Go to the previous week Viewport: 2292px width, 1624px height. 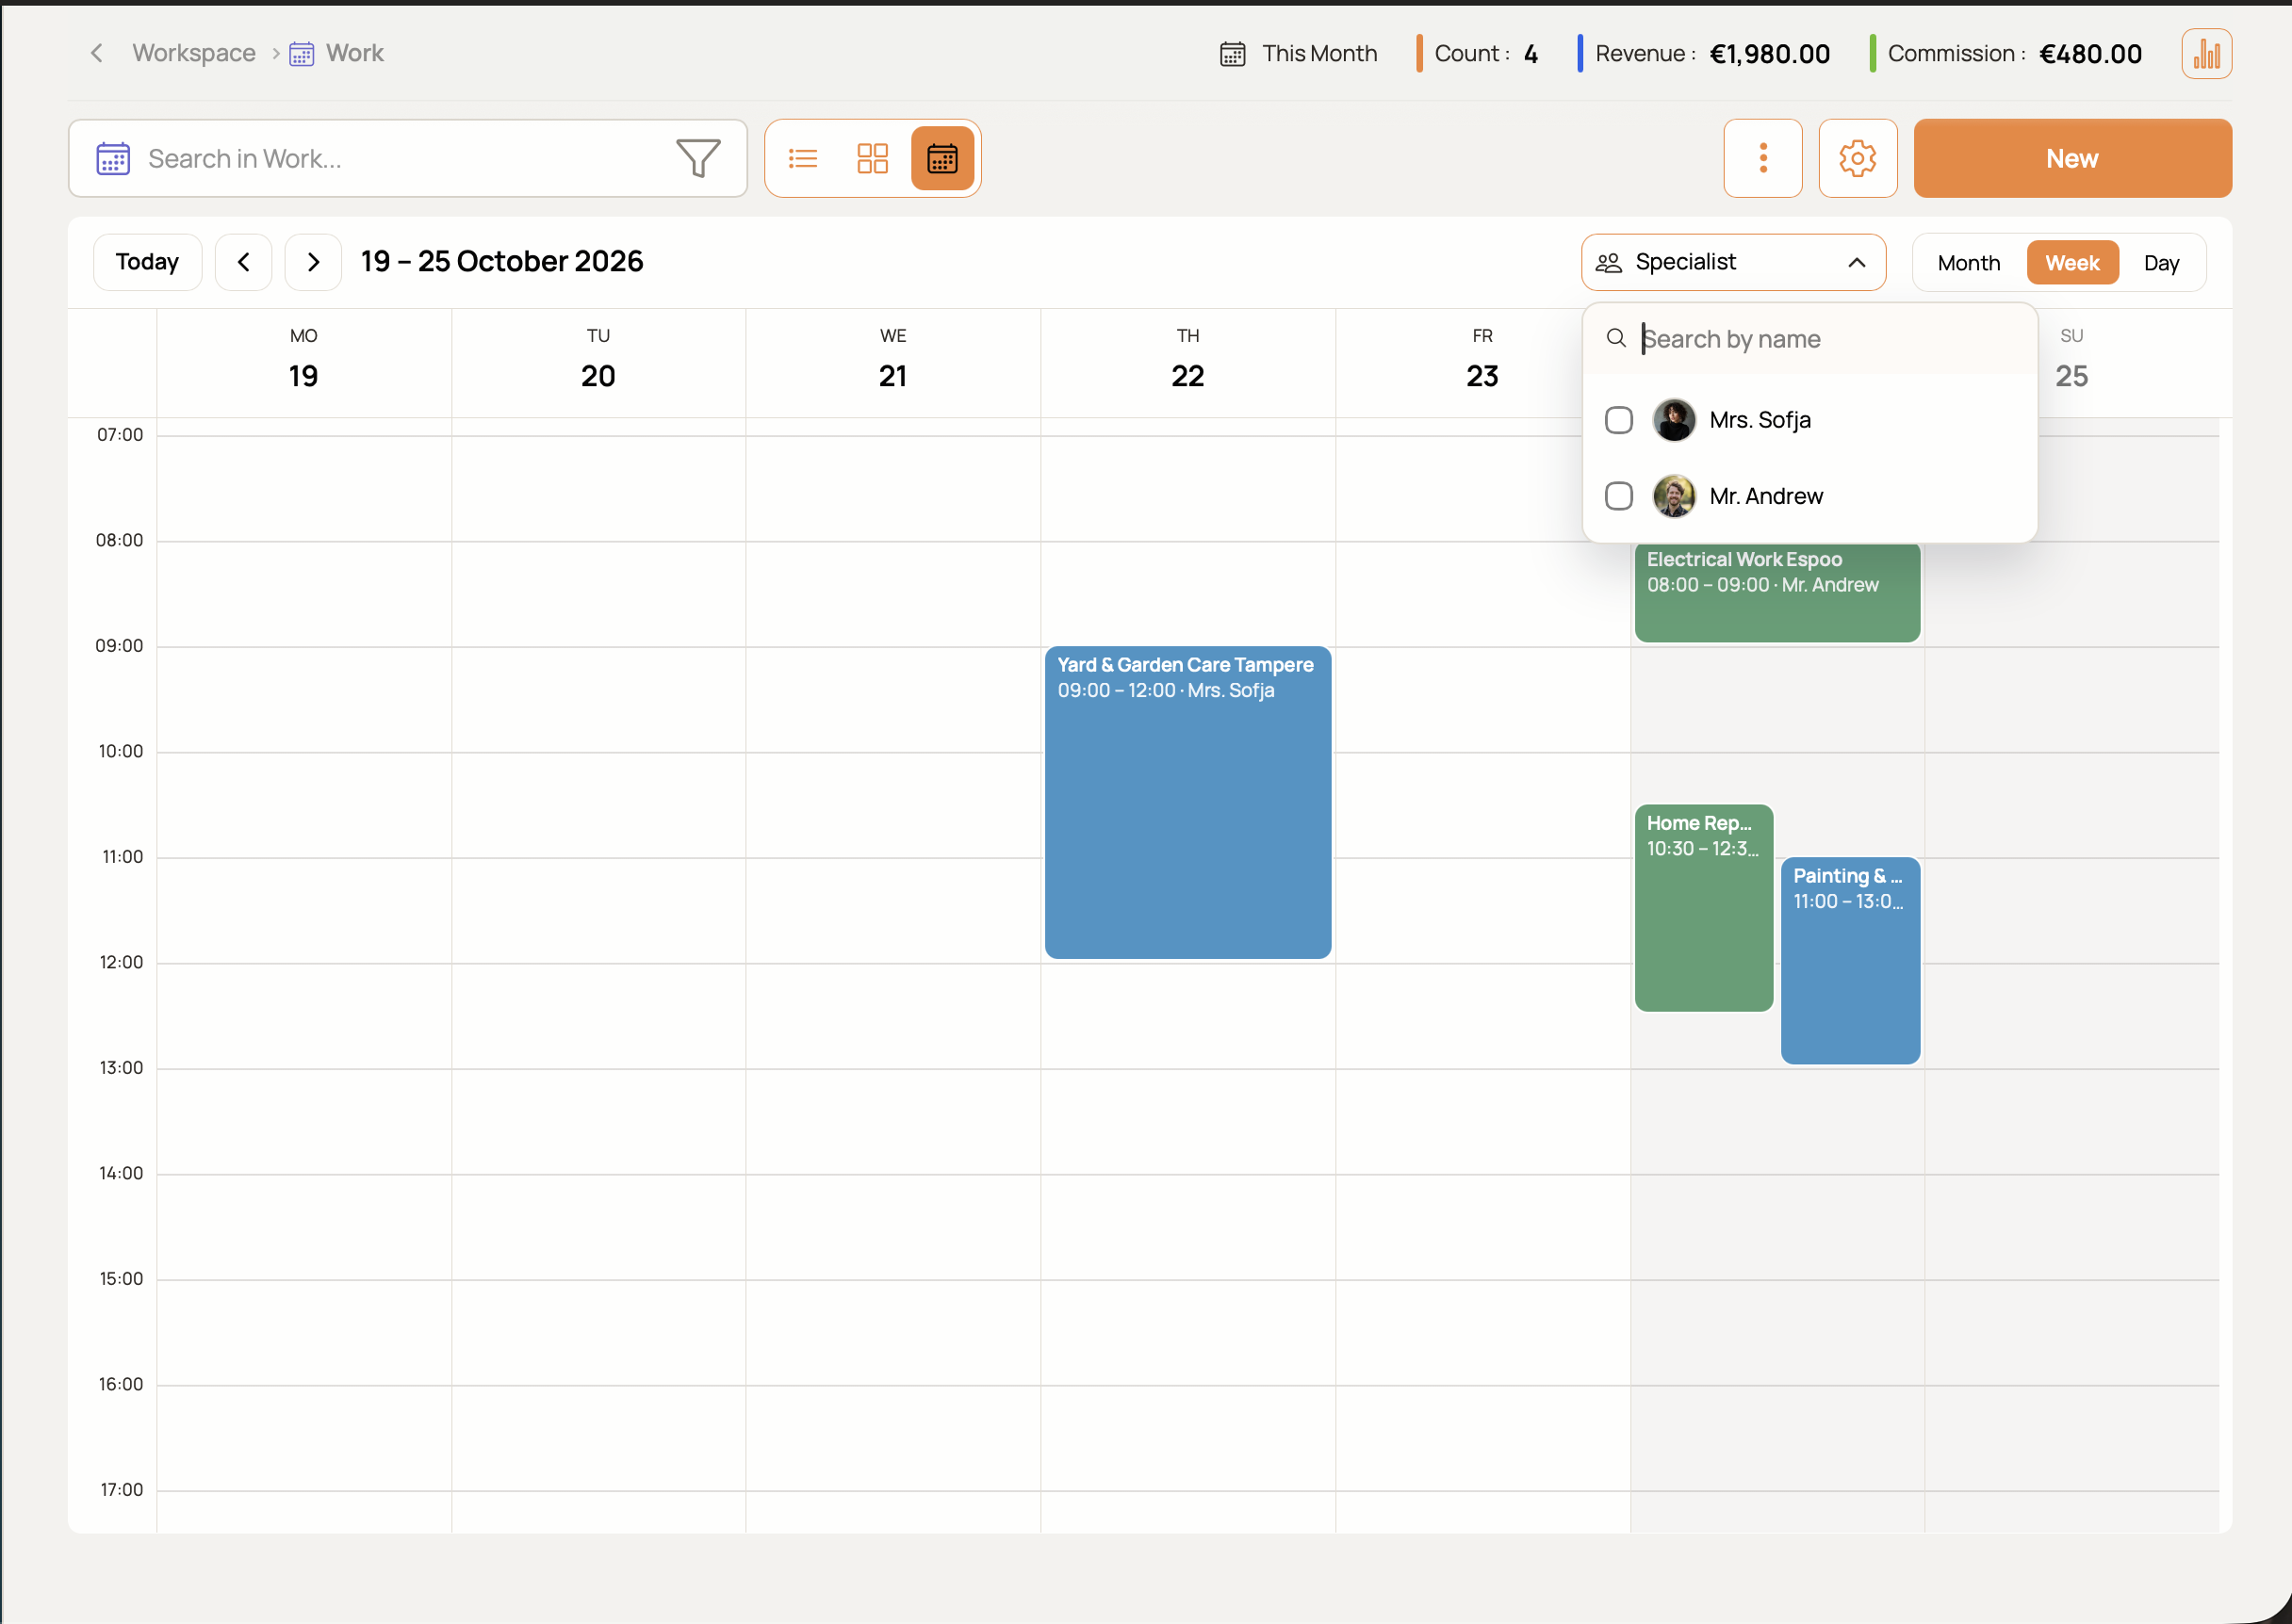point(243,262)
